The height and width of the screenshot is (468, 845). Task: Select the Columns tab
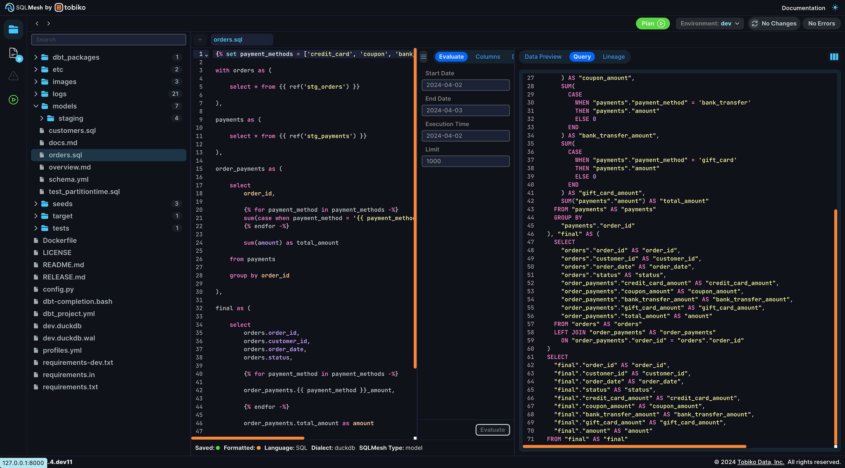(x=488, y=57)
